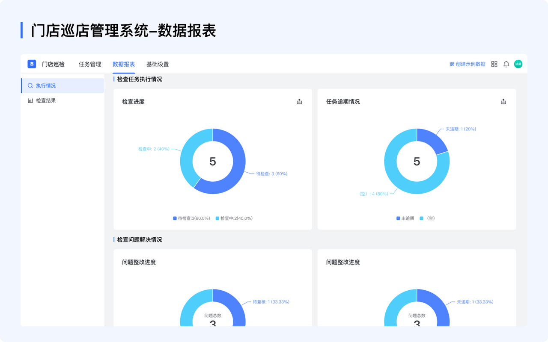The width and height of the screenshot is (548, 342).
Task: Export the 检查进度 chart via share icon
Action: pos(299,102)
